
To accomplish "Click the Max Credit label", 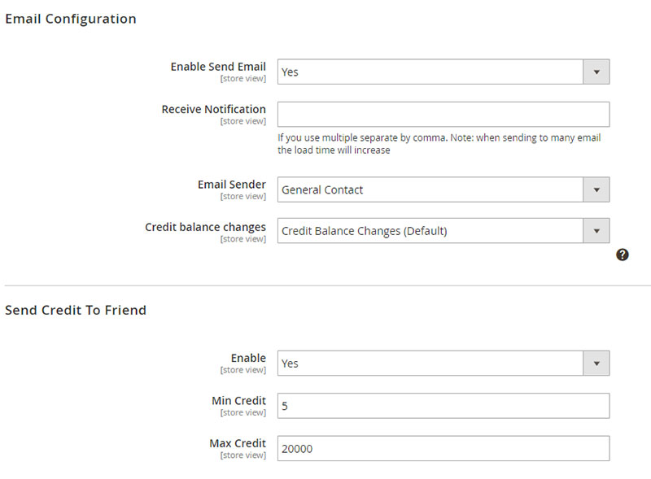I will coord(238,443).
